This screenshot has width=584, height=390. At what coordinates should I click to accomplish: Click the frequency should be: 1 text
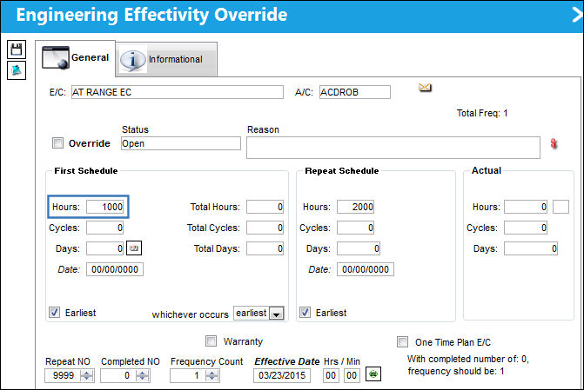pos(456,371)
